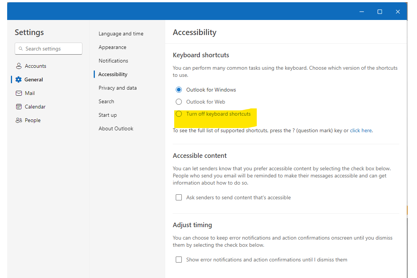Switch to the Calendar settings category
The height and width of the screenshot is (278, 417).
click(x=35, y=107)
